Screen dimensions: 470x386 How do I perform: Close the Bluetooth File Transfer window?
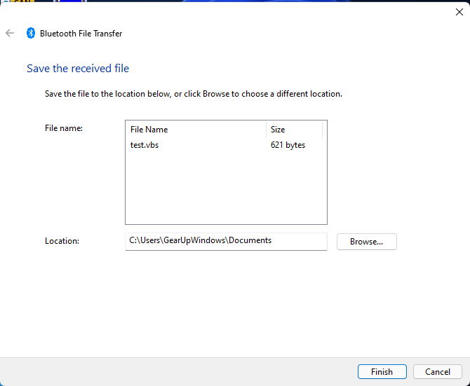click(x=459, y=12)
